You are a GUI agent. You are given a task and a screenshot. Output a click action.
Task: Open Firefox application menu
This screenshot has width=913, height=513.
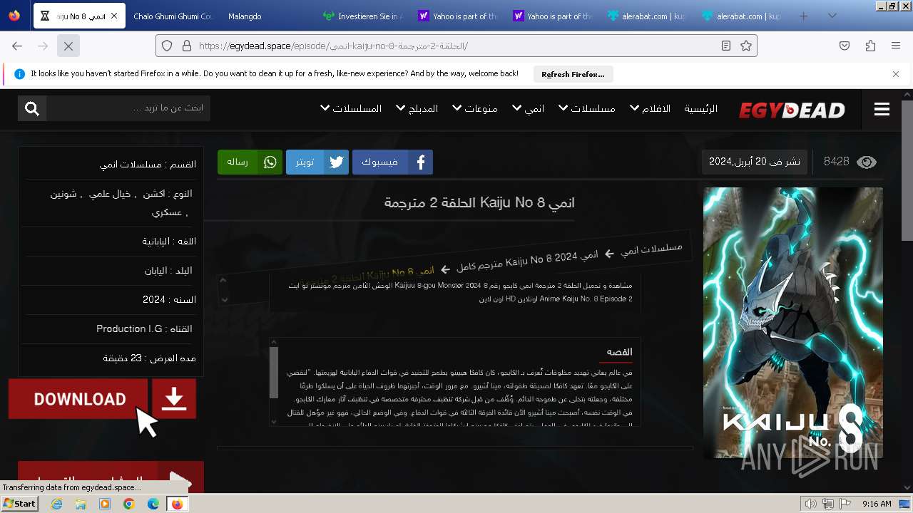tap(896, 46)
